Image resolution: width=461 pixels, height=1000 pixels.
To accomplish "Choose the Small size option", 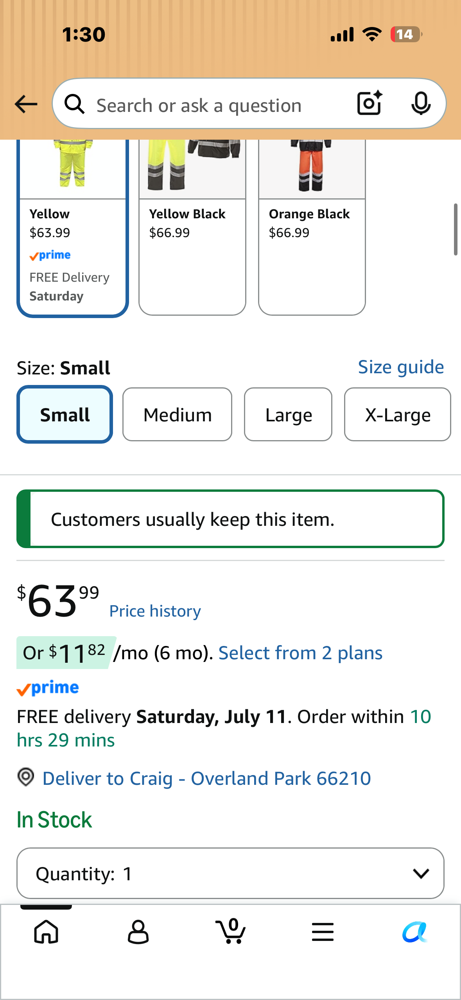I will 65,414.
